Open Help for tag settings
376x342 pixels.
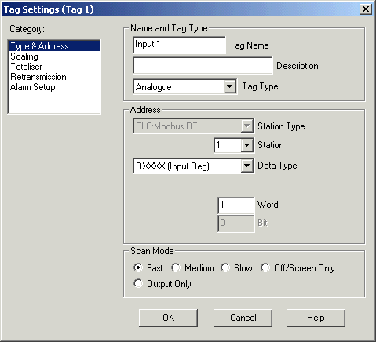[316, 318]
